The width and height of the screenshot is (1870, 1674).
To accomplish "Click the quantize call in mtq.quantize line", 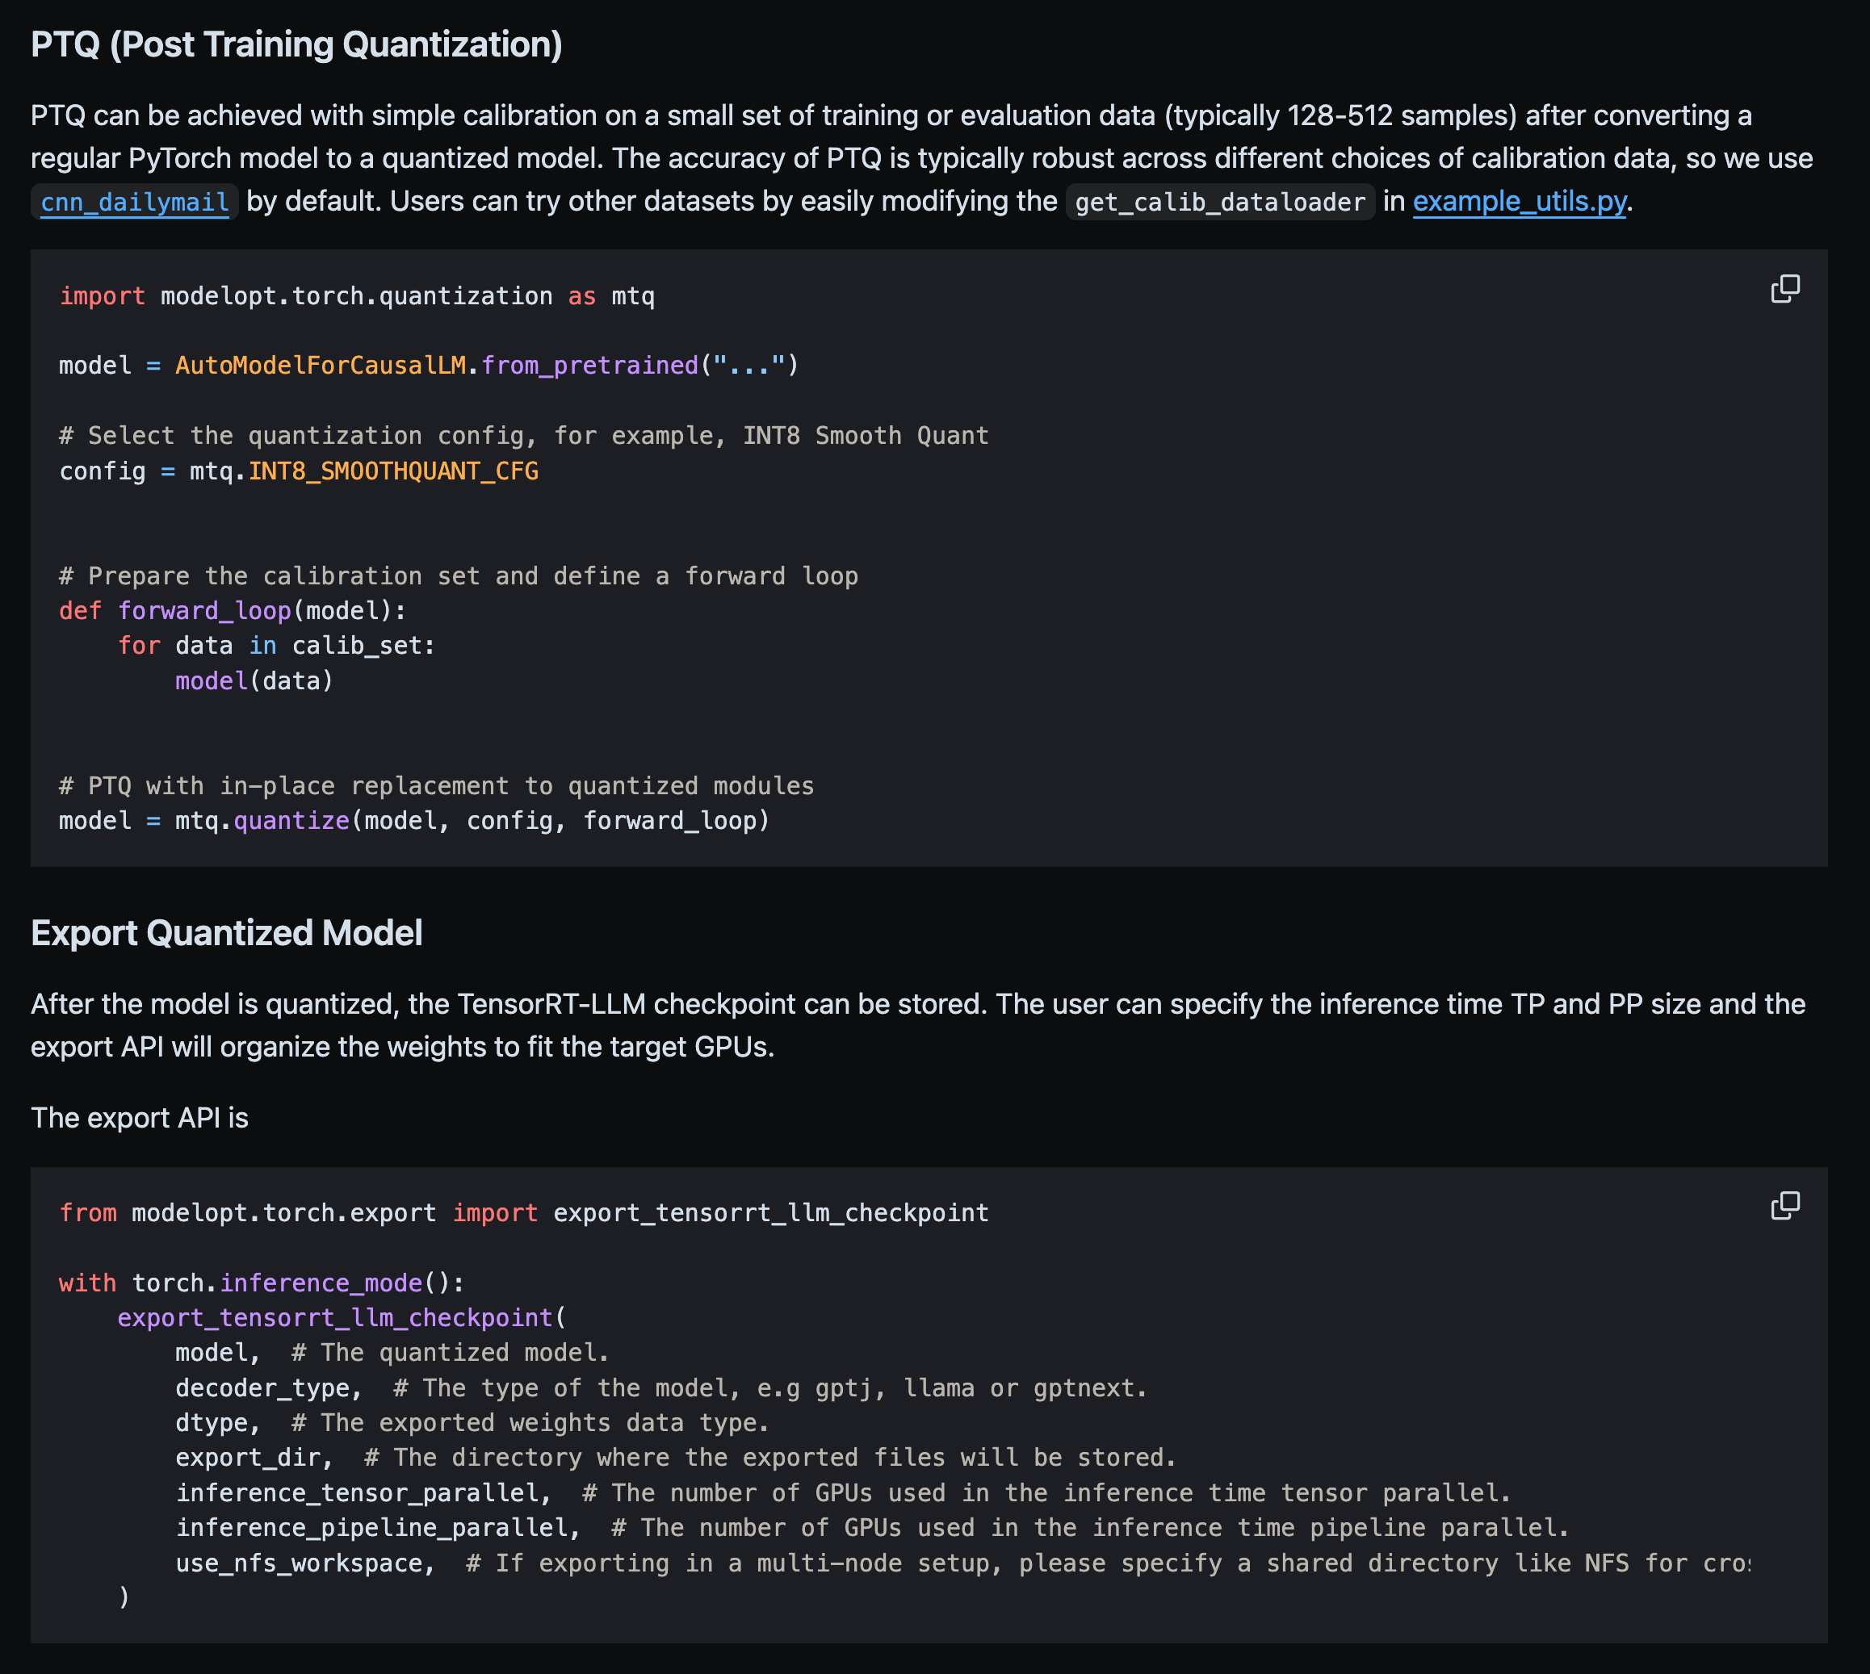I will (291, 820).
